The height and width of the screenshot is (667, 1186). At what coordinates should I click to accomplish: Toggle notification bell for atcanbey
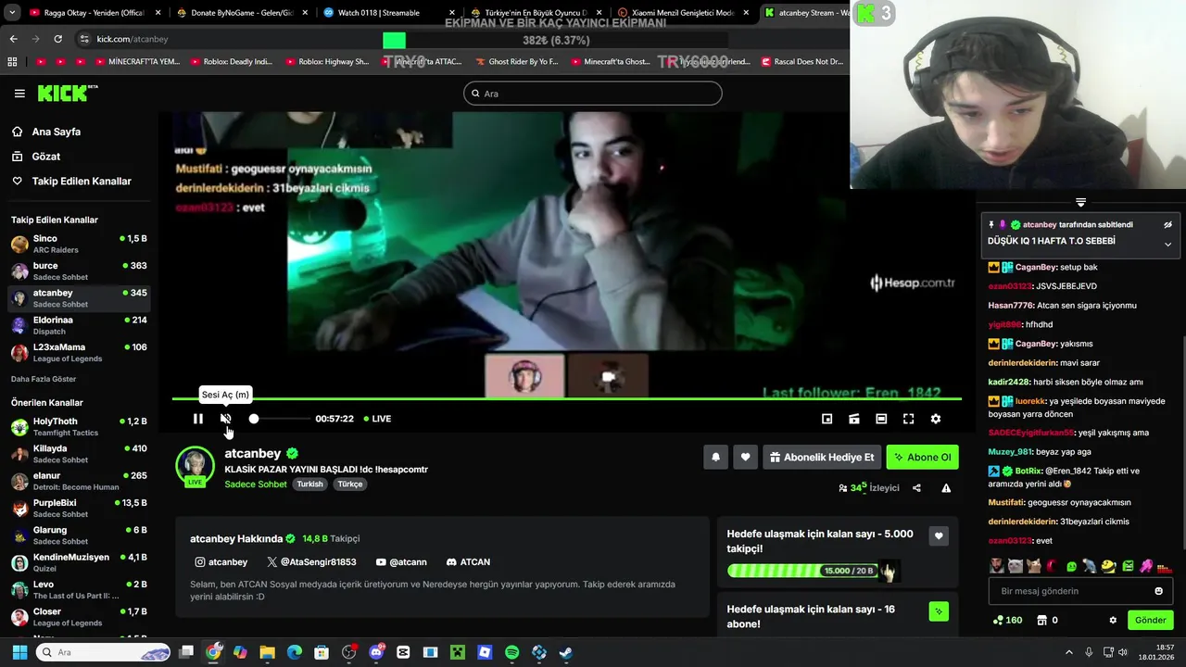click(716, 457)
